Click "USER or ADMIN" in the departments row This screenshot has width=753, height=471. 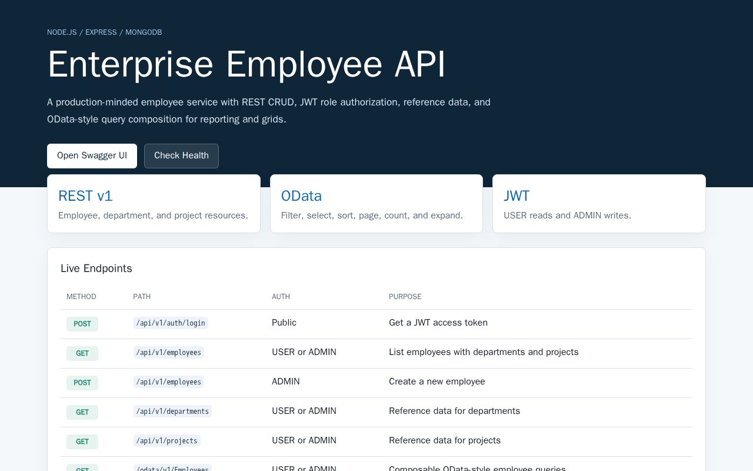304,411
